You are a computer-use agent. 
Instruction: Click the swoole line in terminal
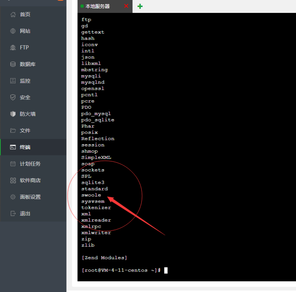pos(91,195)
